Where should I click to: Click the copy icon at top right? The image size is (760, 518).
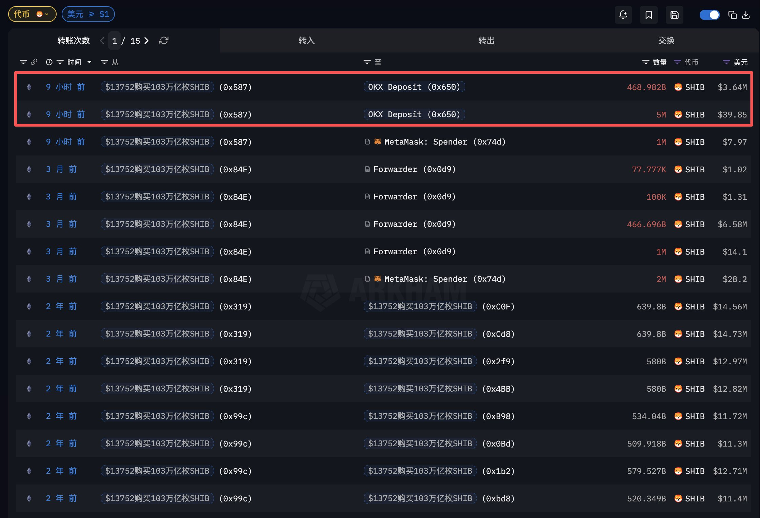point(732,15)
